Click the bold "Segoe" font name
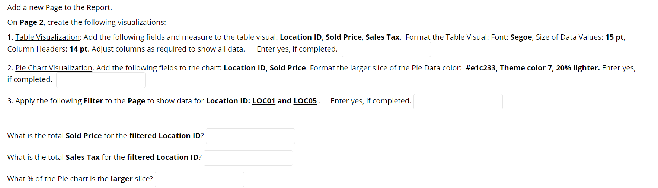 pos(521,37)
